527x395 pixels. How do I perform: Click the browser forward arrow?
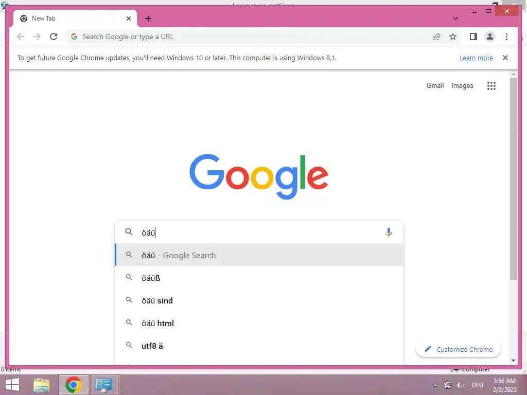pos(37,37)
